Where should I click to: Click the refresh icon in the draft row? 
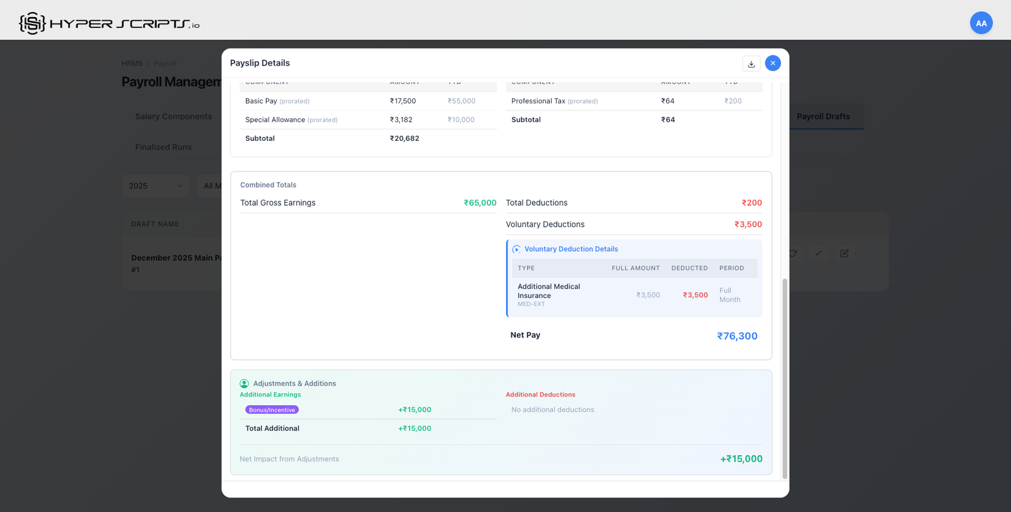(x=794, y=253)
